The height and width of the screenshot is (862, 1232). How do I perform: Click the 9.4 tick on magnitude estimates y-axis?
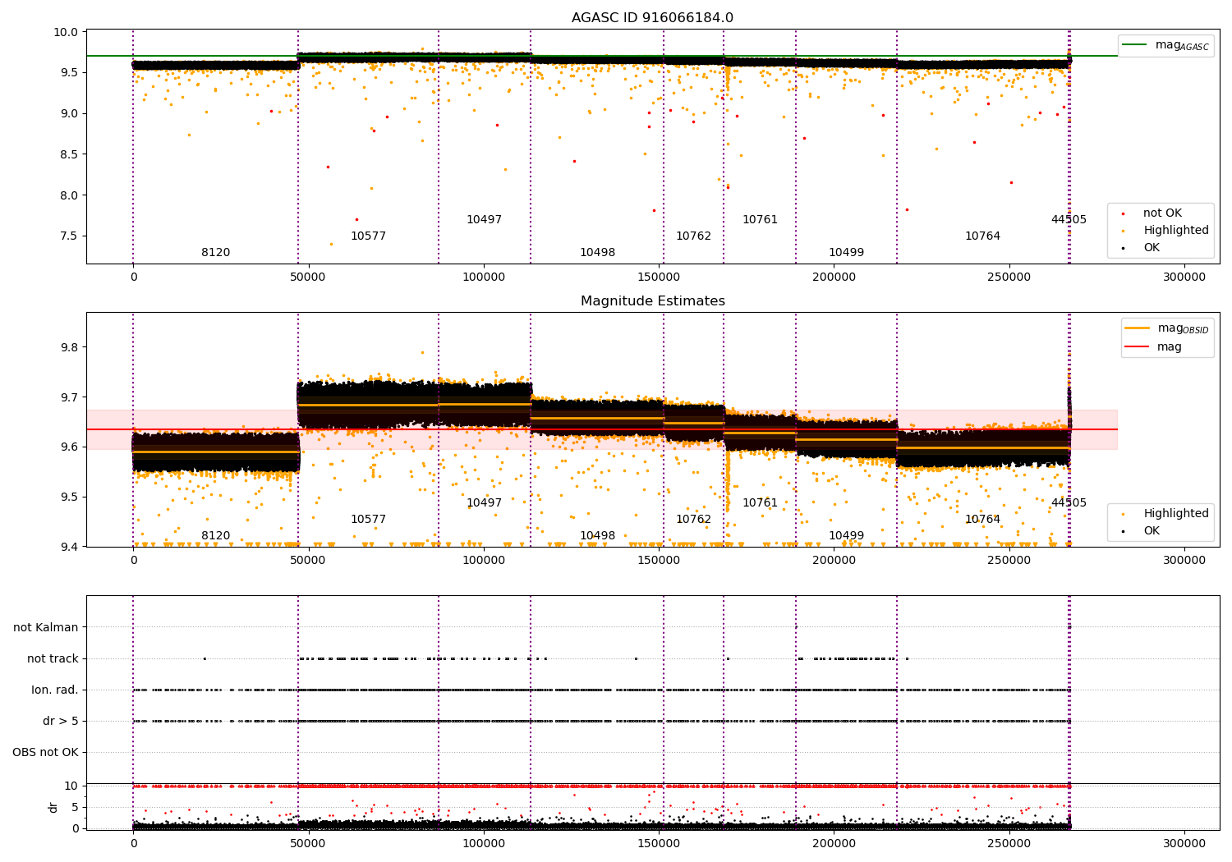click(x=71, y=547)
